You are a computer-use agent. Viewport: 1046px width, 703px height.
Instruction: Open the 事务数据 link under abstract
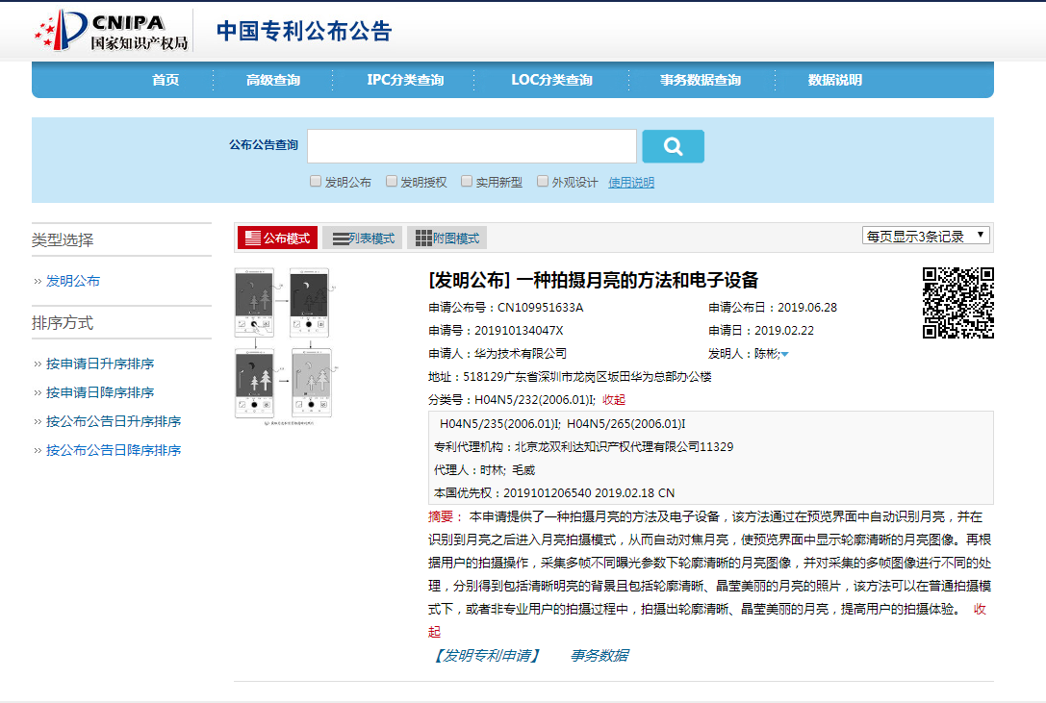[599, 655]
